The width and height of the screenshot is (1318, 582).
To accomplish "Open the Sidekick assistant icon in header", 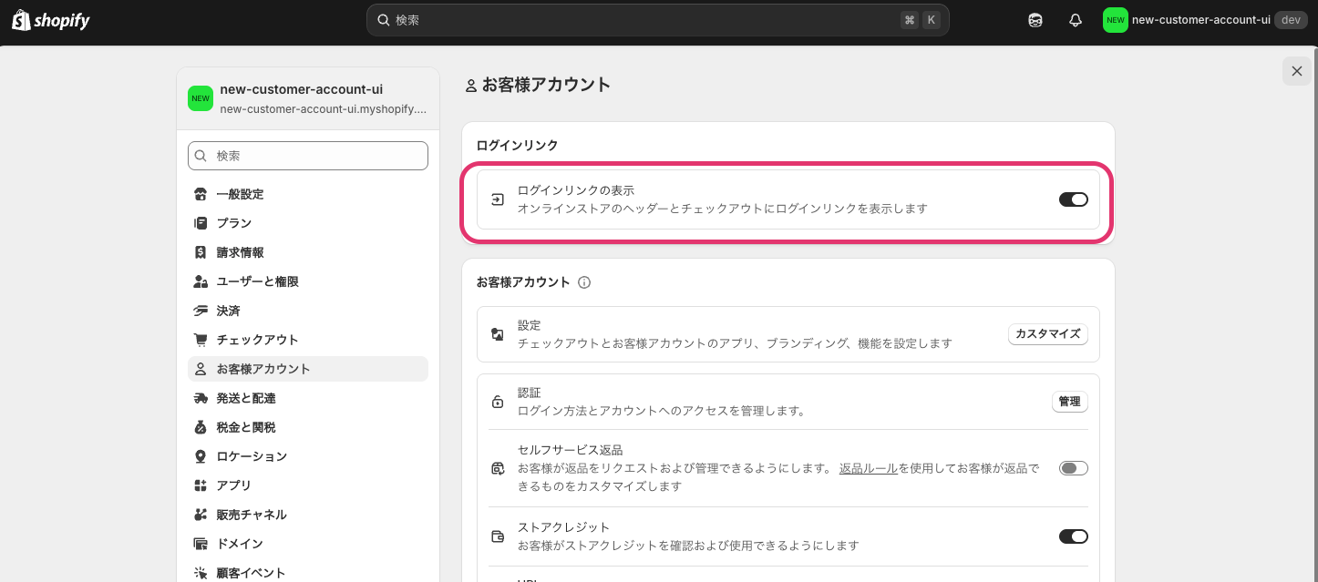I will (1035, 20).
